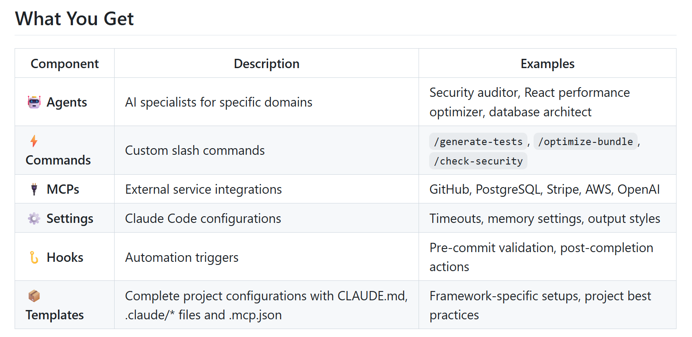Image resolution: width=692 pixels, height=337 pixels.
Task: Click the gear icon beside Settings
Action: [x=34, y=218]
